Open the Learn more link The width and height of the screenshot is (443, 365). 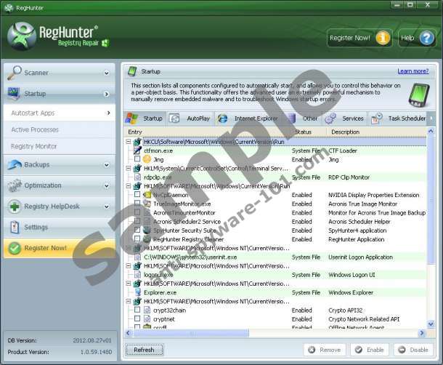(x=412, y=71)
